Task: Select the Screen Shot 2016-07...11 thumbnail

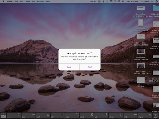Action: pyautogui.click(x=156, y=73)
